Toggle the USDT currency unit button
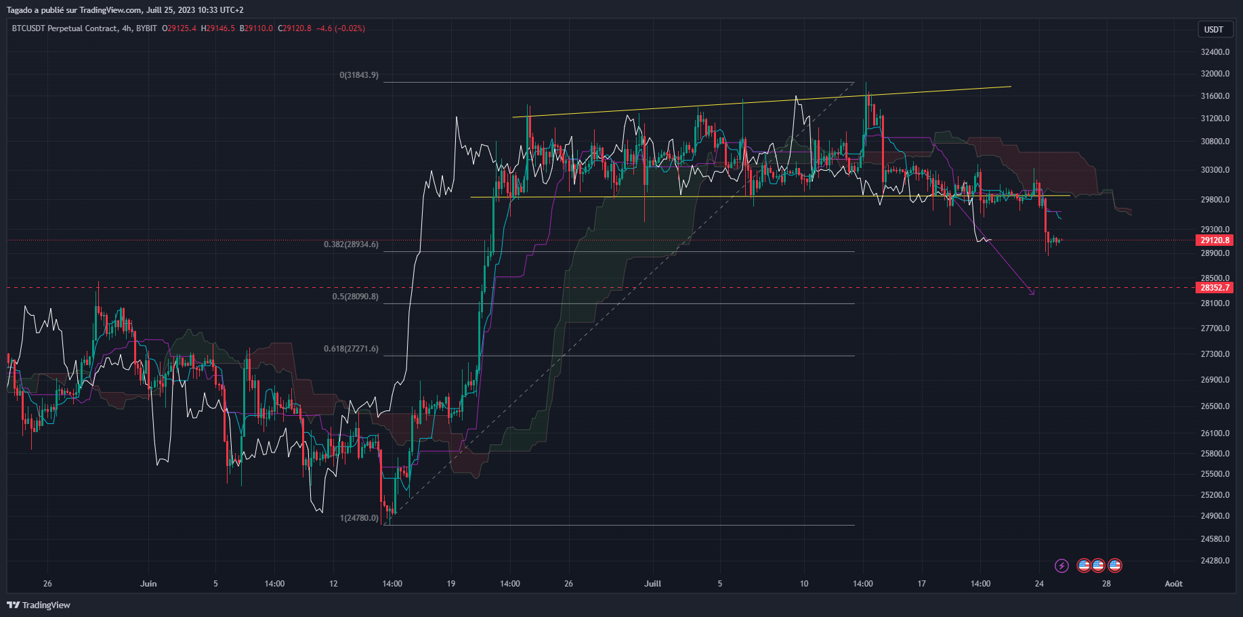 pos(1215,29)
